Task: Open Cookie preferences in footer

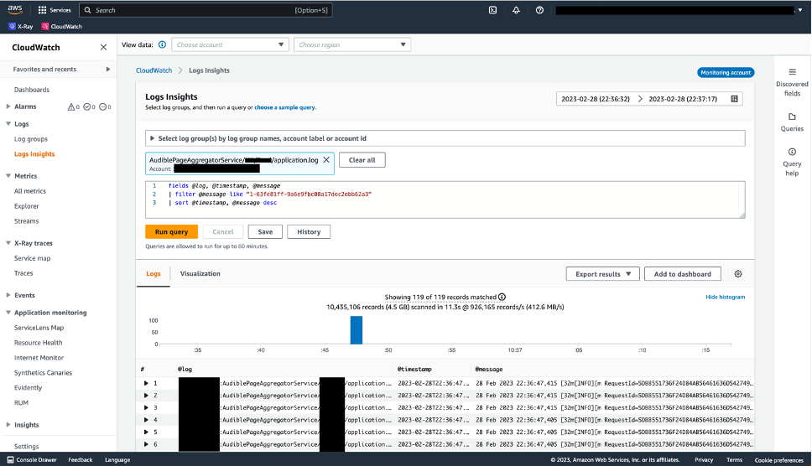Action: [778, 460]
